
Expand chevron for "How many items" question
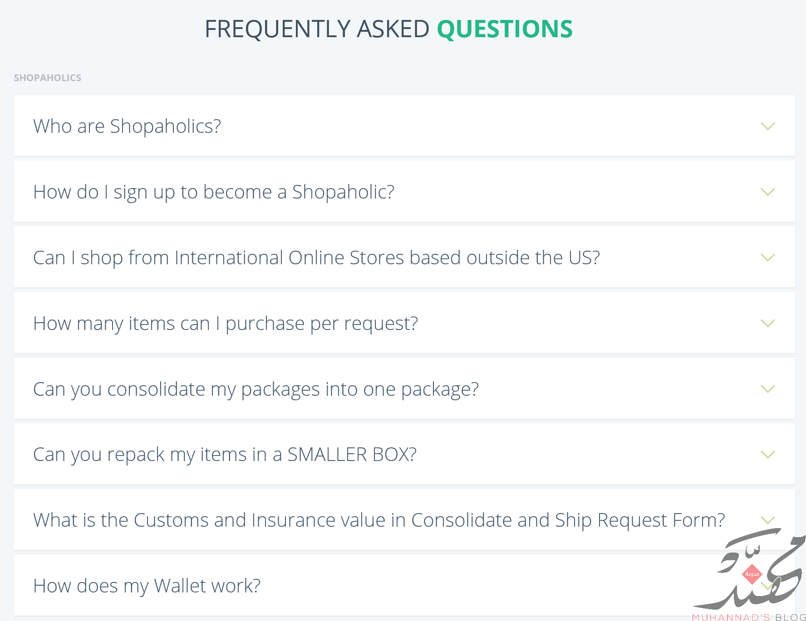(x=767, y=323)
